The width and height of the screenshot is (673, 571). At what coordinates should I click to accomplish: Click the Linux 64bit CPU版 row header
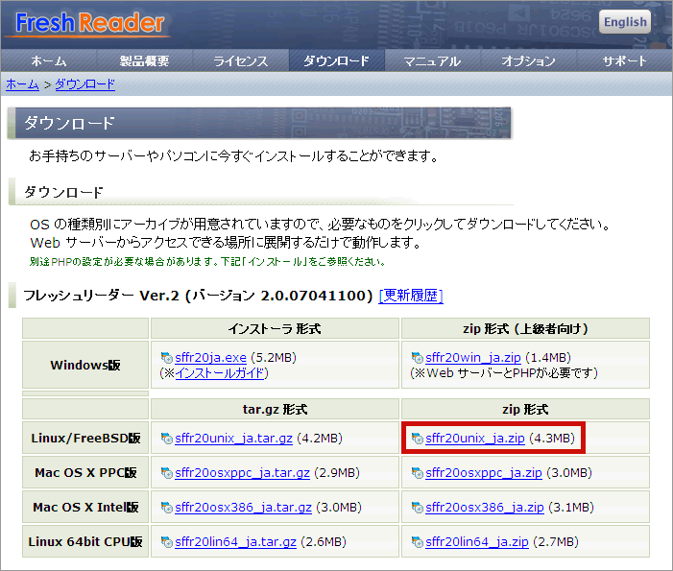coord(85,542)
